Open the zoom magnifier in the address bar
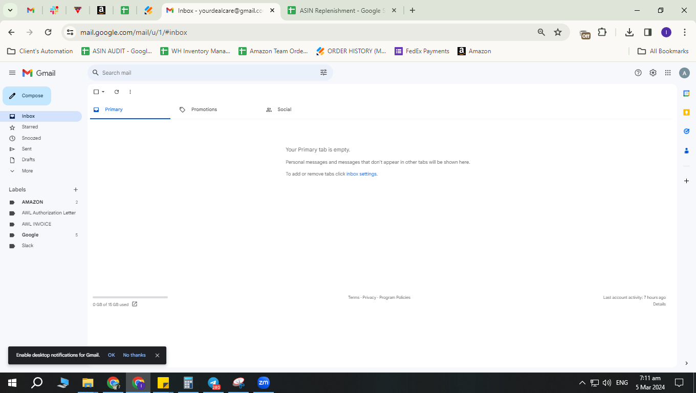 (541, 32)
